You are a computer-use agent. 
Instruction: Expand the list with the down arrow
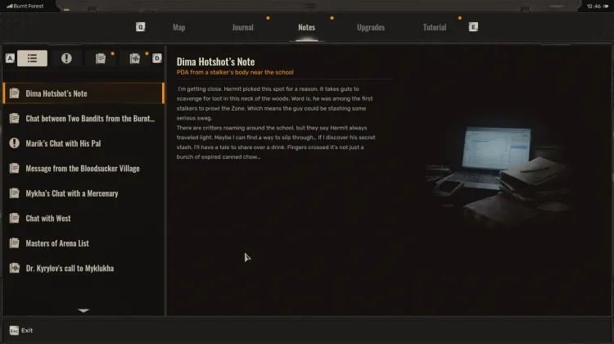tap(84, 310)
